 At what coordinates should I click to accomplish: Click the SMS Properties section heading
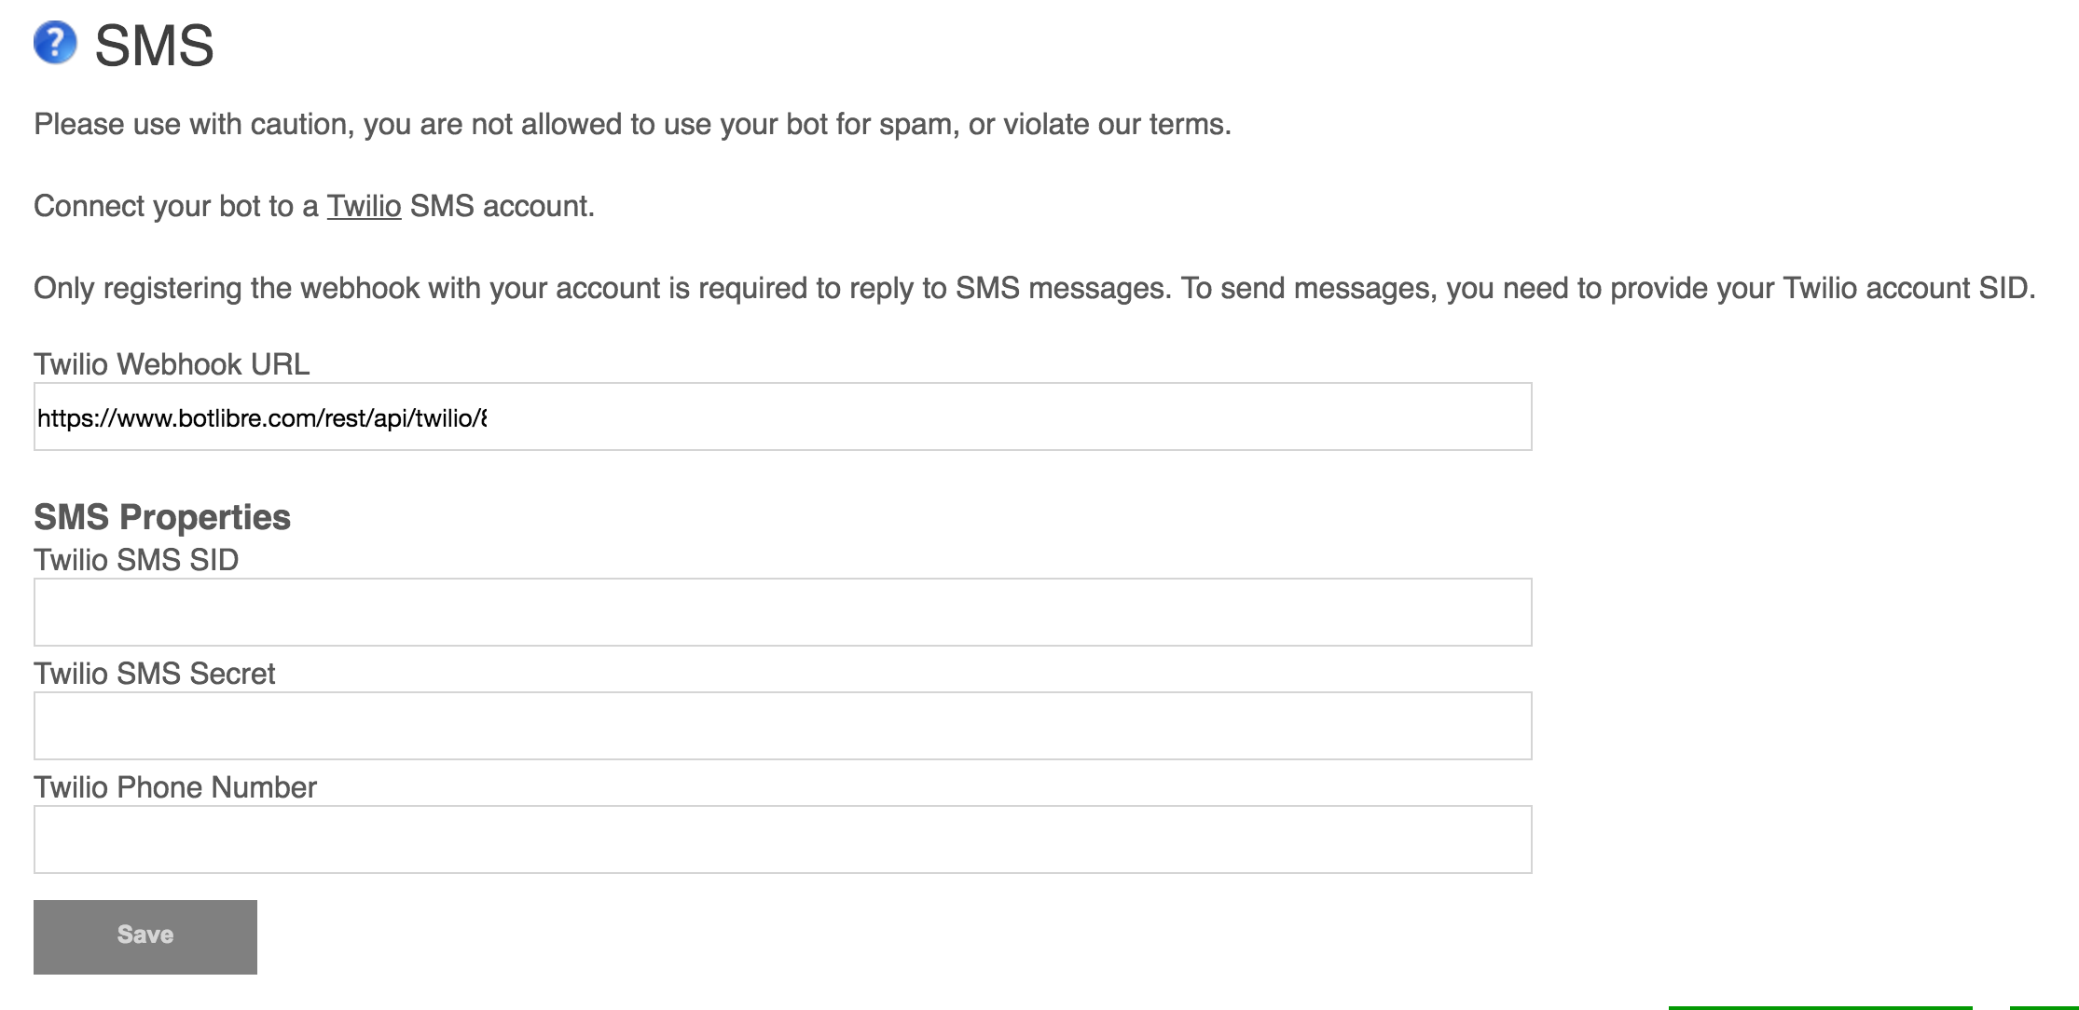tap(162, 517)
